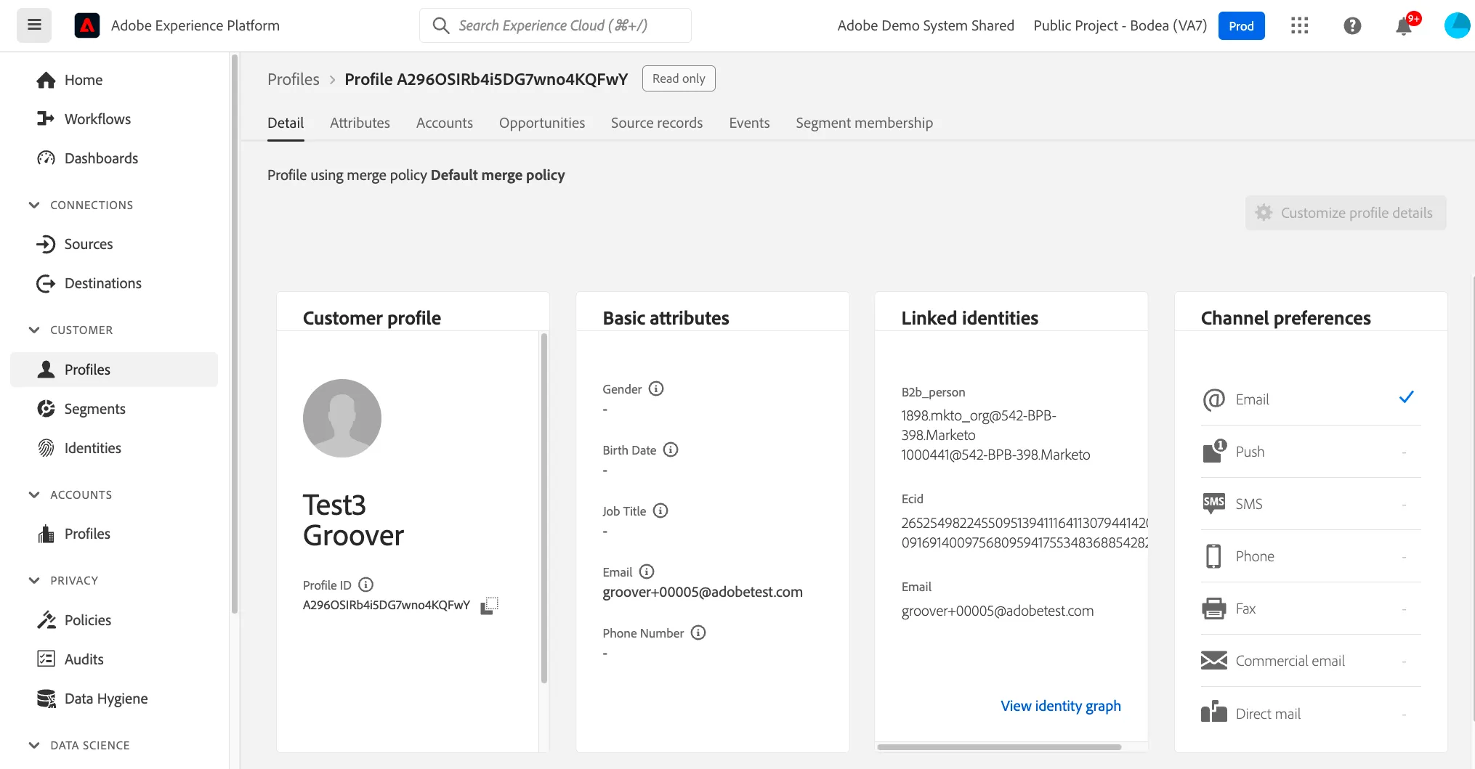The height and width of the screenshot is (769, 1475).
Task: Show info for Phone Number attribute
Action: coord(698,632)
